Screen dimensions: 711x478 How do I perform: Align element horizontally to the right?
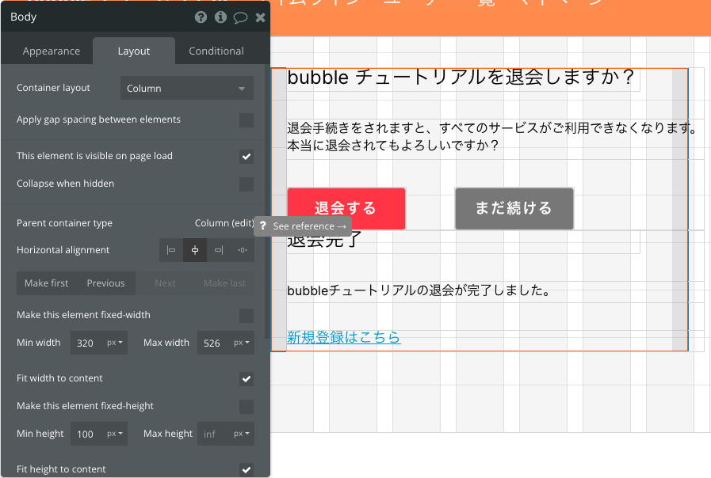[219, 250]
